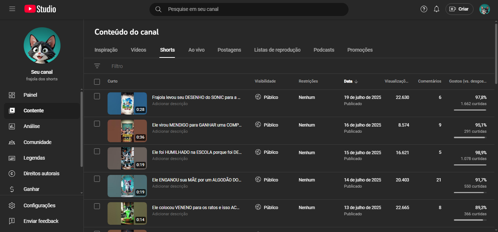Open Painel dashboard from the sidebar
The width and height of the screenshot is (498, 232).
(30, 95)
